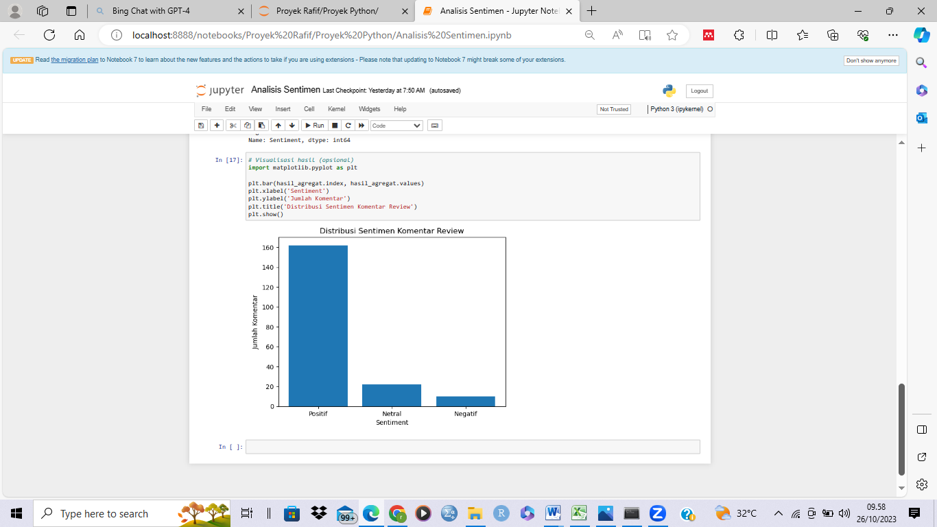Open the migration plan link
The width and height of the screenshot is (937, 527).
pos(75,60)
